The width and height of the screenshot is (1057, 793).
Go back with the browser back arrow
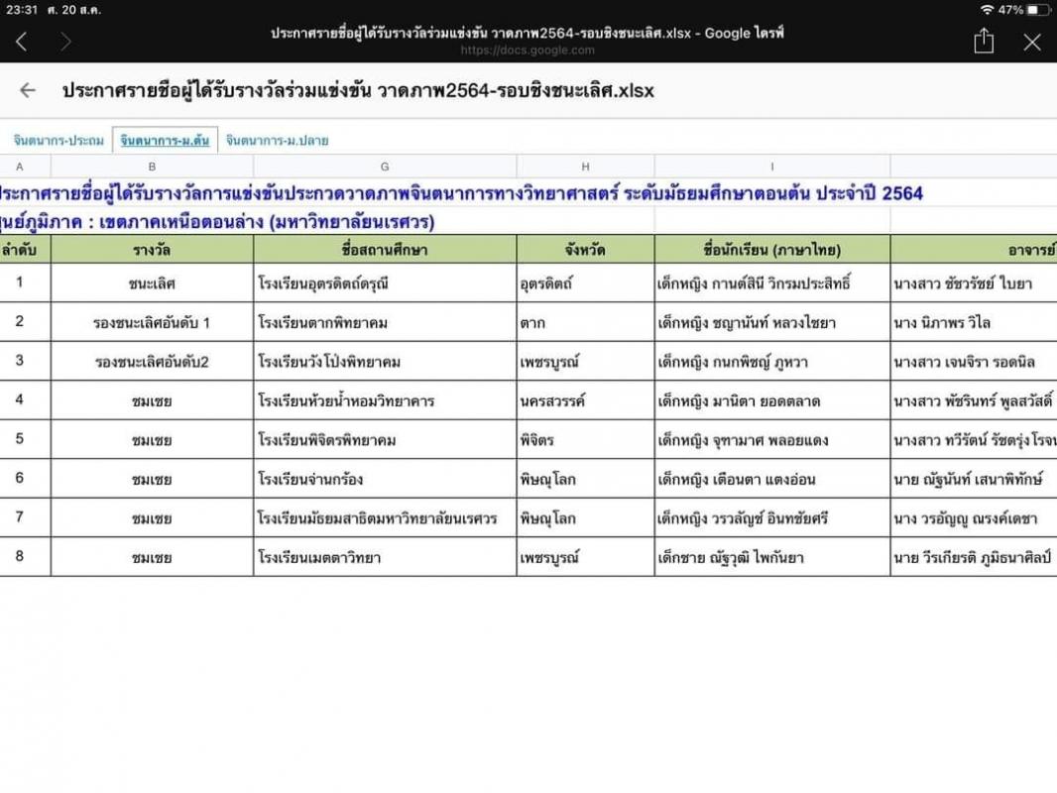coord(22,42)
